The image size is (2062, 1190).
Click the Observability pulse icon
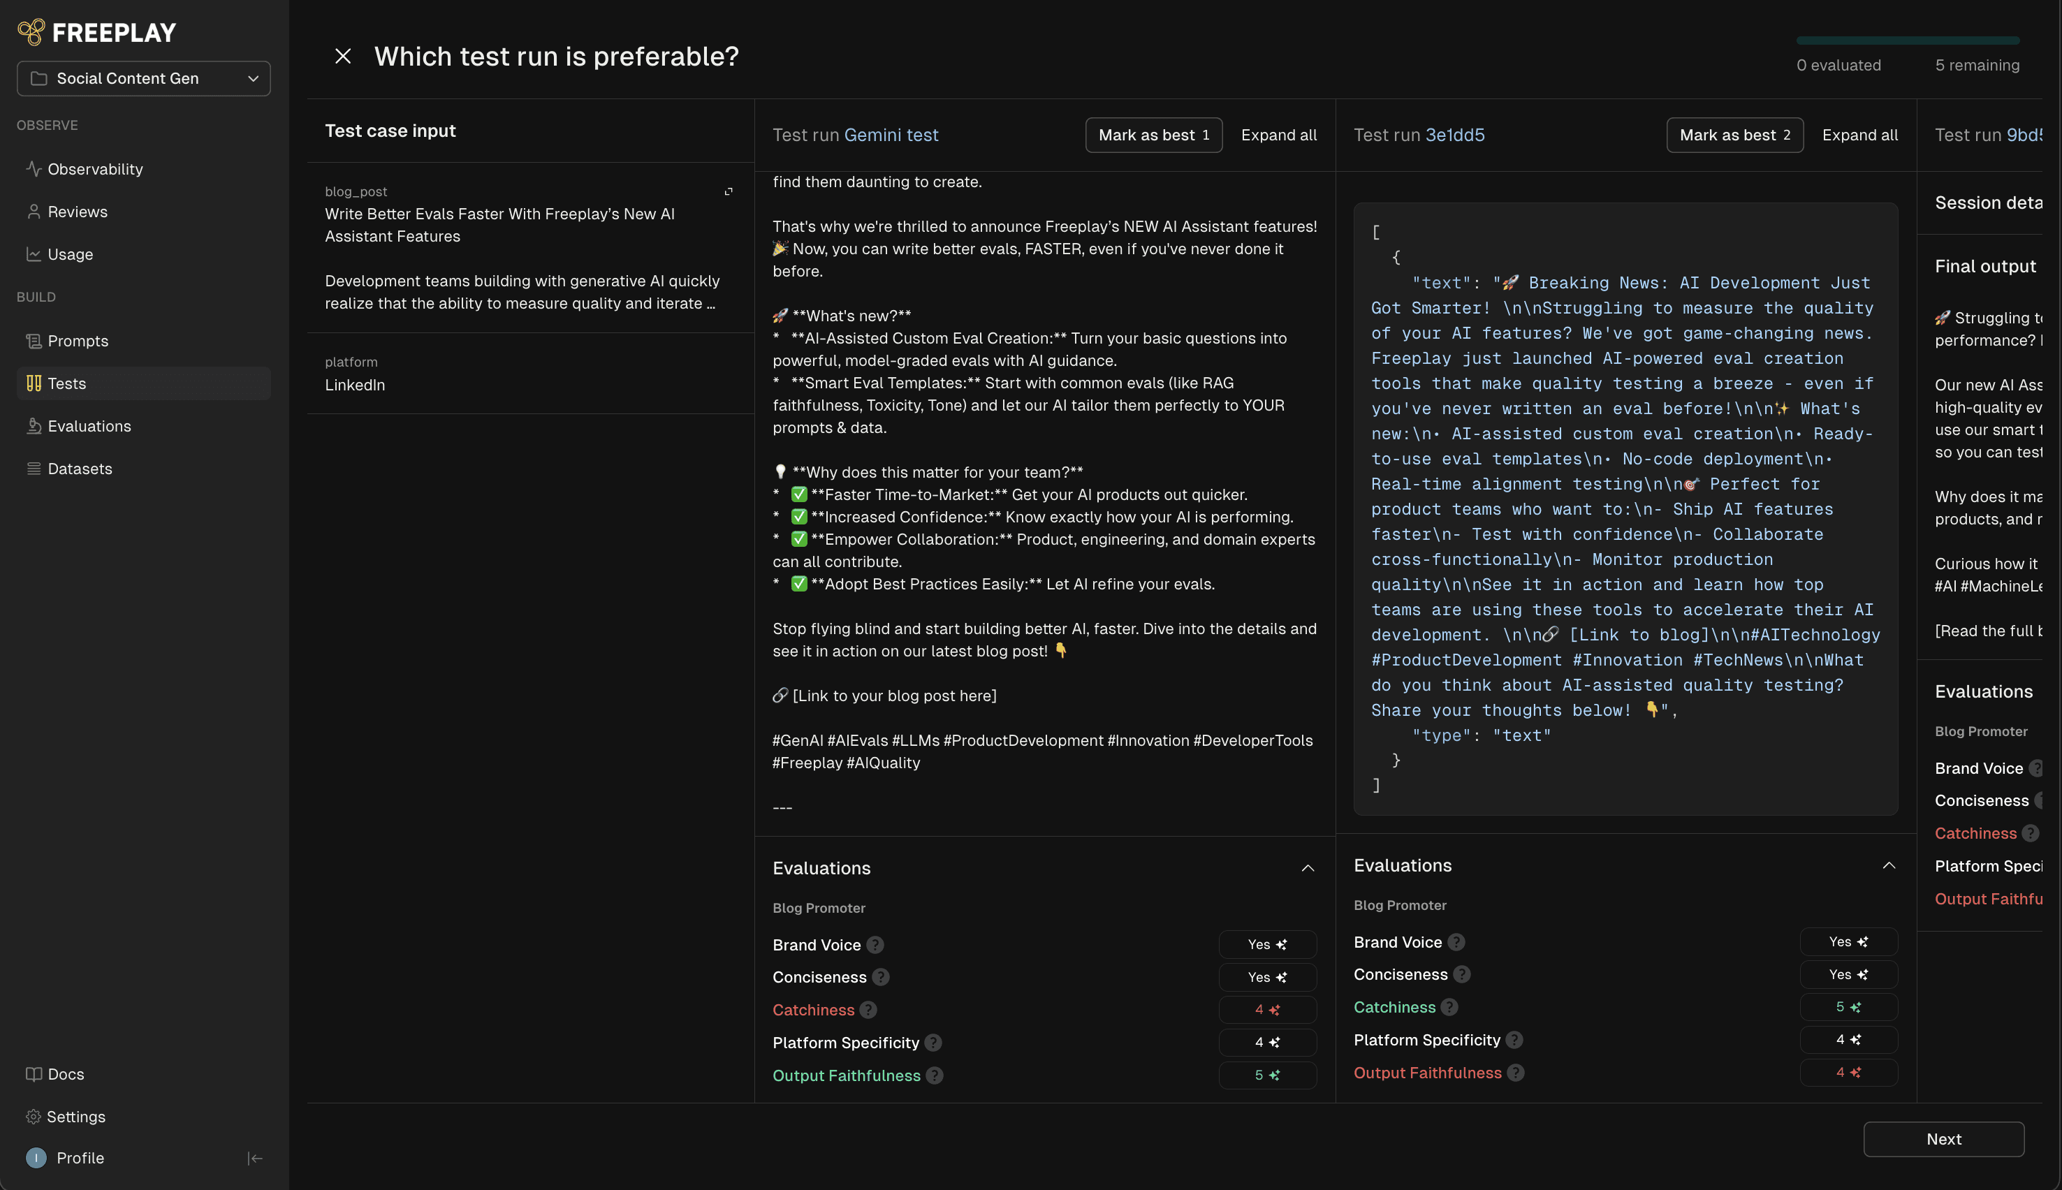tap(34, 168)
